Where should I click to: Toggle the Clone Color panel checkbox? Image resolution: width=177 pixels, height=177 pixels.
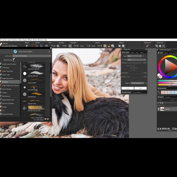[x=123, y=92]
